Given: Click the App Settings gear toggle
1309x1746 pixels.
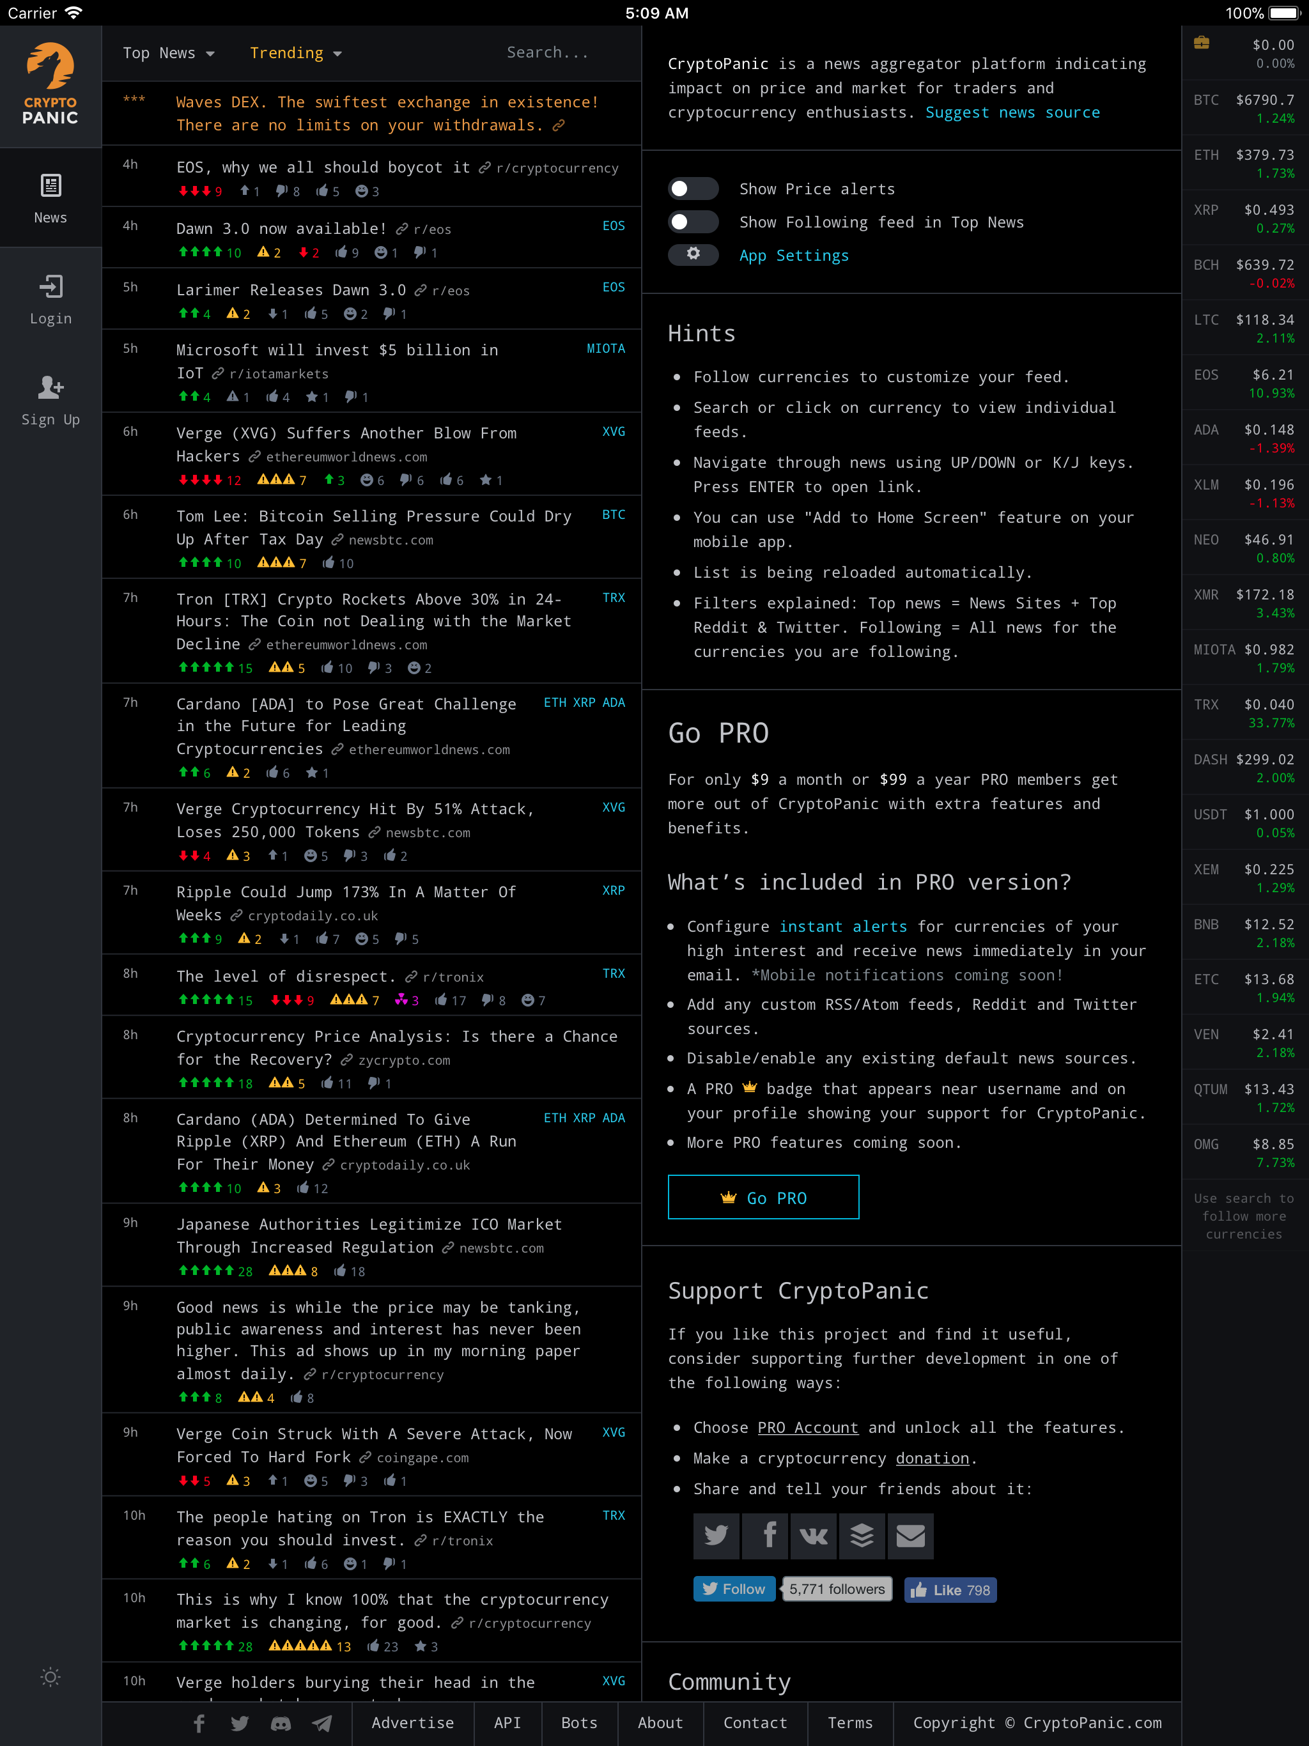Looking at the screenshot, I should pyautogui.click(x=692, y=254).
